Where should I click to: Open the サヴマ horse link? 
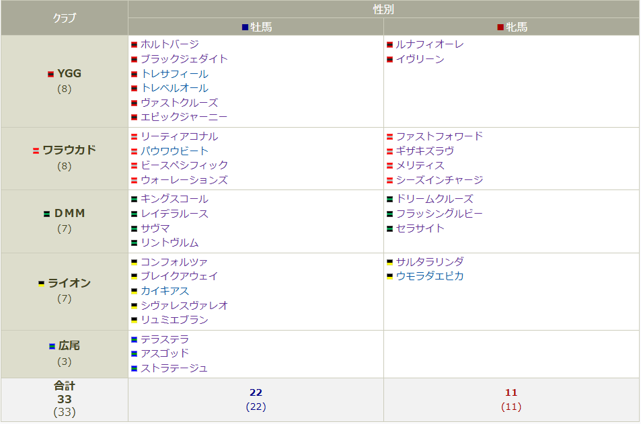click(155, 228)
